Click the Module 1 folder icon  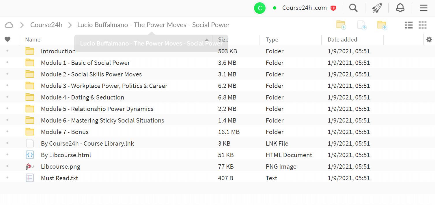(30, 63)
